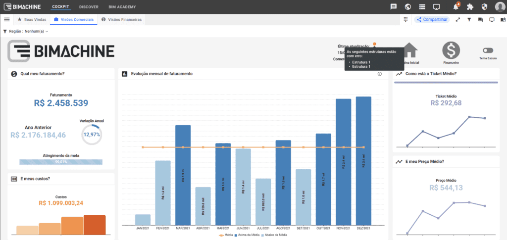This screenshot has height=240, width=507.
Task: Switch to the Visões Financeiras tab
Action: coord(121,20)
